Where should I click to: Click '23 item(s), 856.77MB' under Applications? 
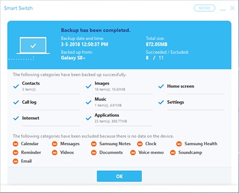111,121
